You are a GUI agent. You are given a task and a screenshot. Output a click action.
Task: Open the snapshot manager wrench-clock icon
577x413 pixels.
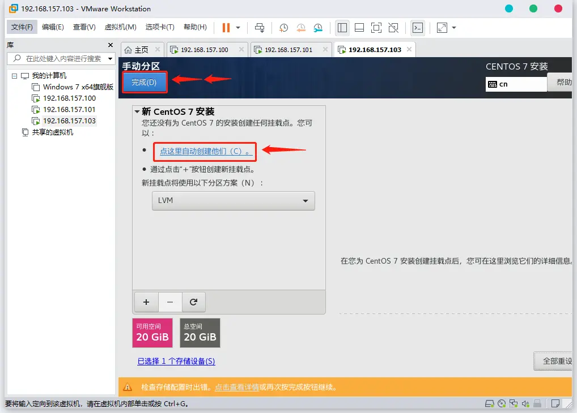[318, 28]
